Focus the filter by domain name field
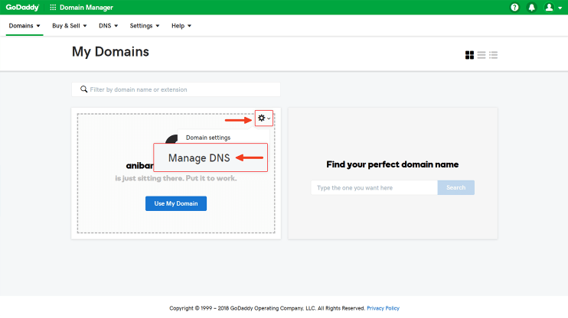 point(176,89)
